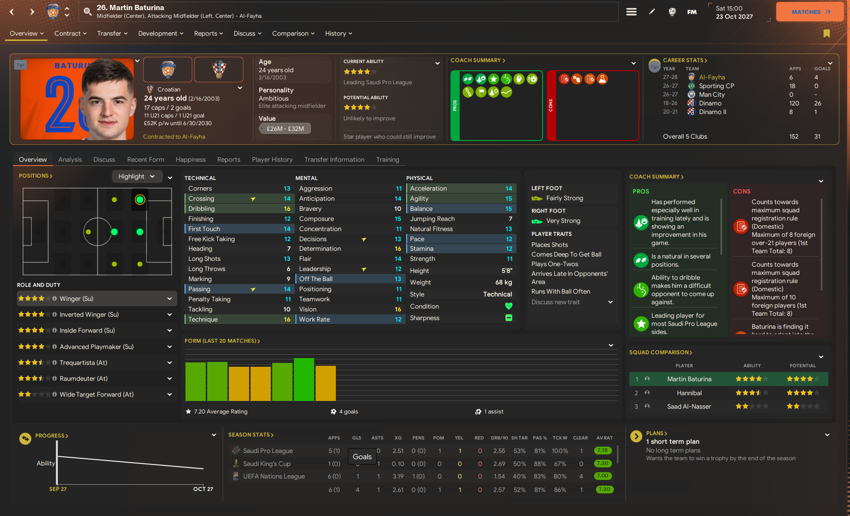Click the Al-Fayha club badge tile
The image size is (850, 516).
coord(168,70)
